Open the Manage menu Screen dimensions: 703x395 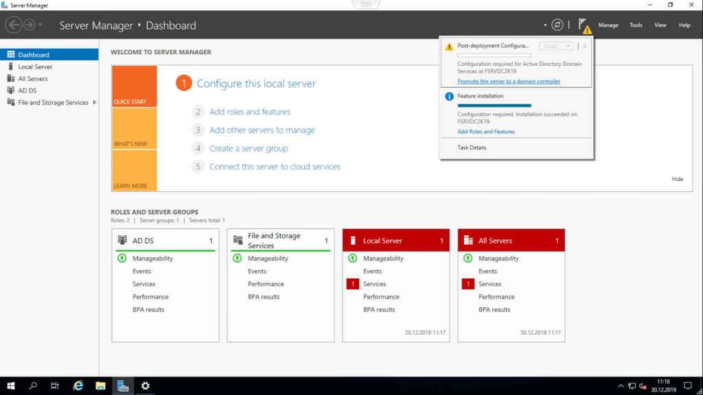608,25
